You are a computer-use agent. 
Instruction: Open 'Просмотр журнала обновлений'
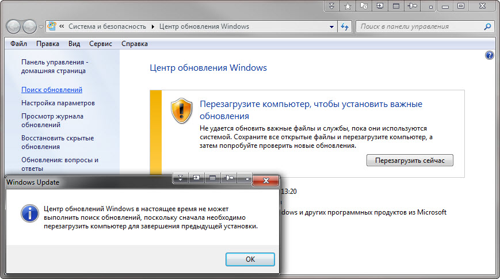(52, 121)
